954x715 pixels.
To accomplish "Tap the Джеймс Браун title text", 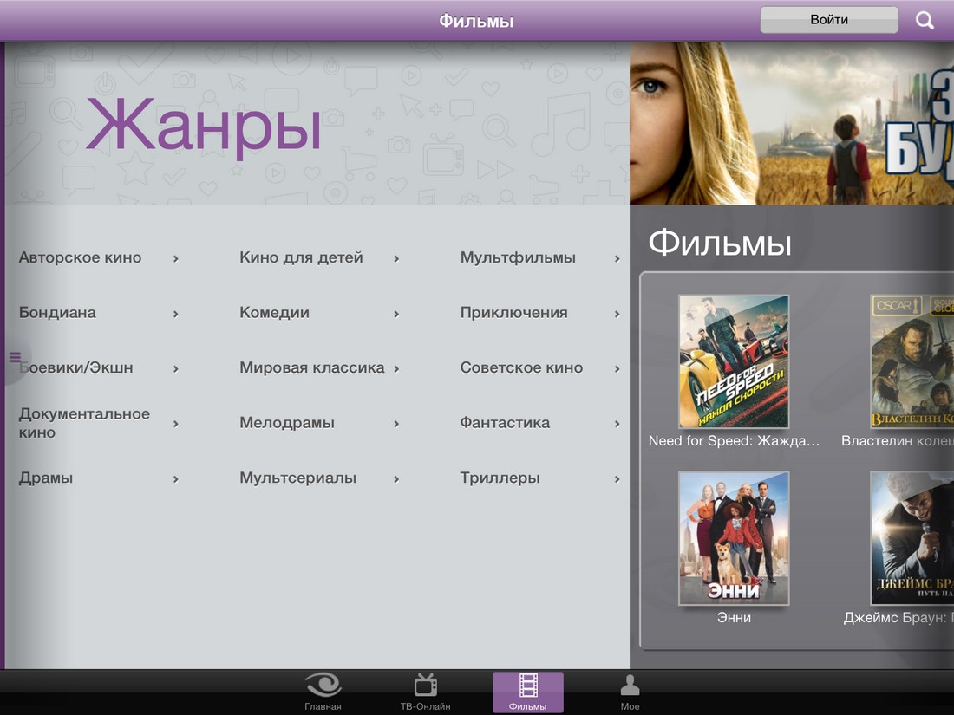I will (898, 618).
